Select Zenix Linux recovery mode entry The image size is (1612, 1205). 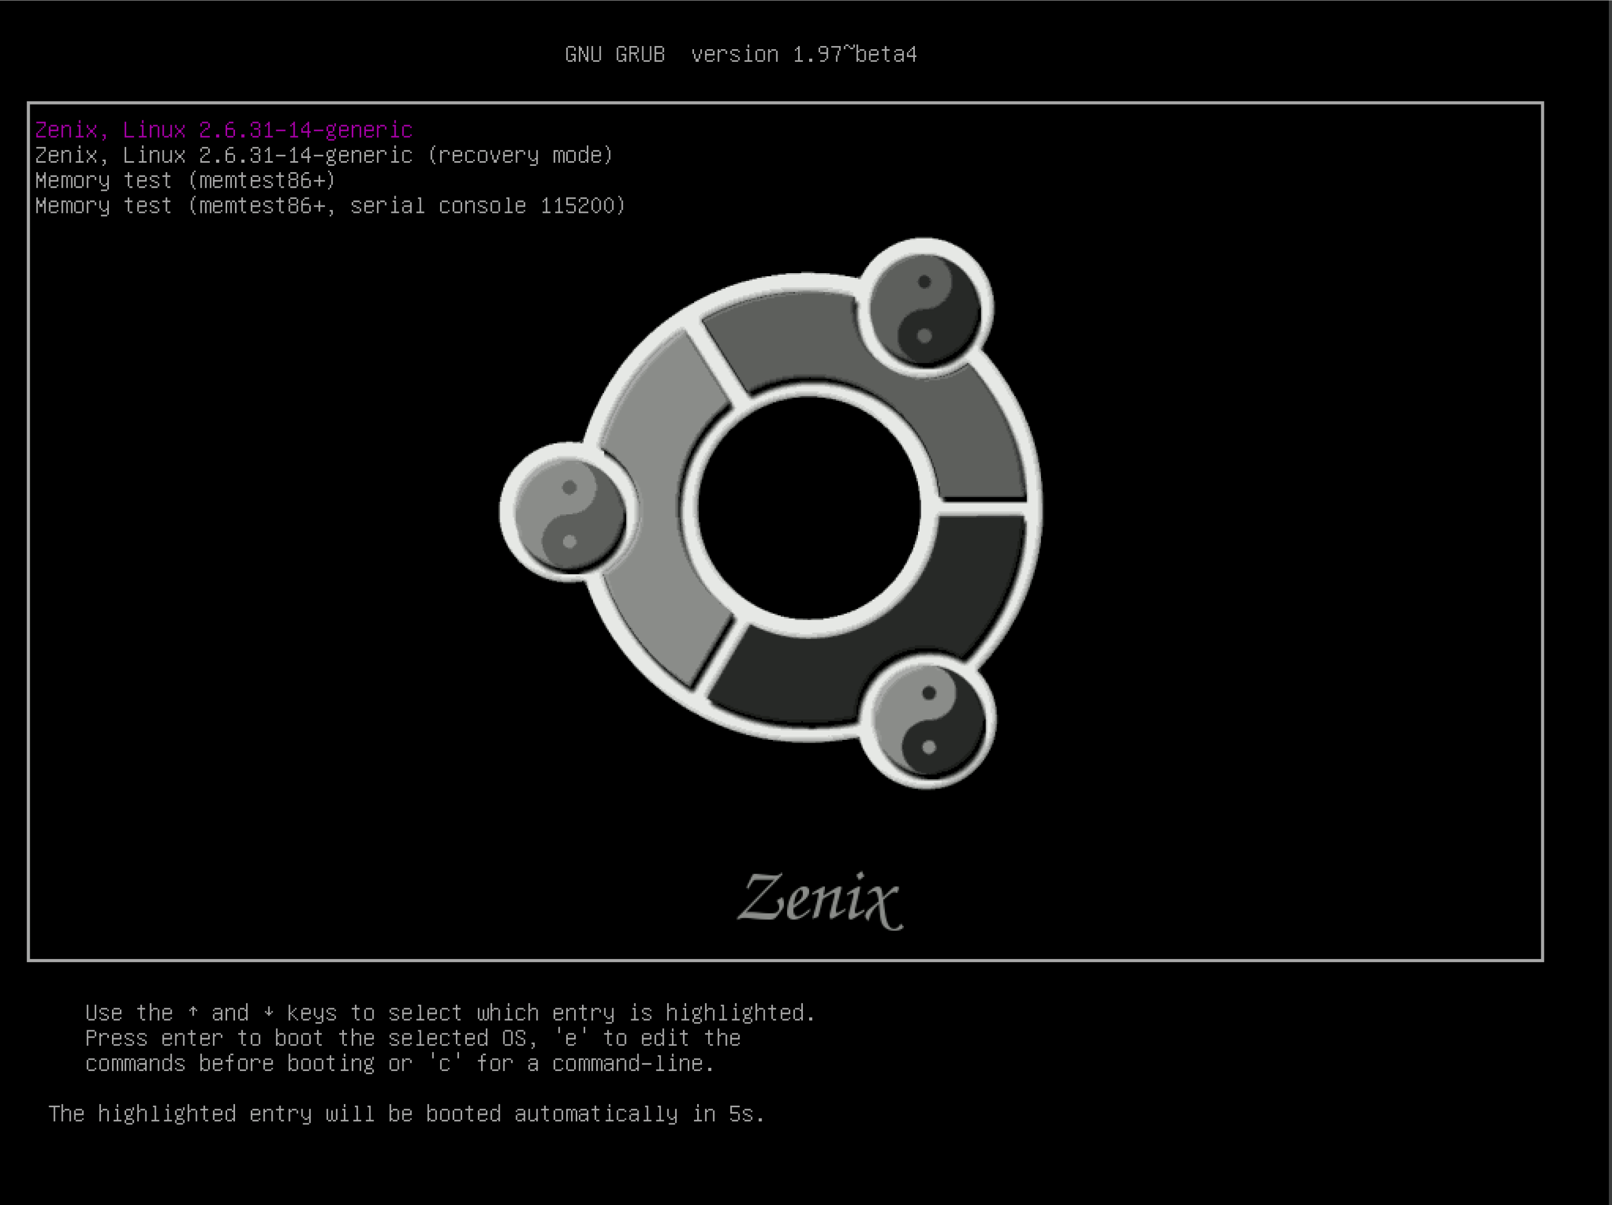click(324, 156)
